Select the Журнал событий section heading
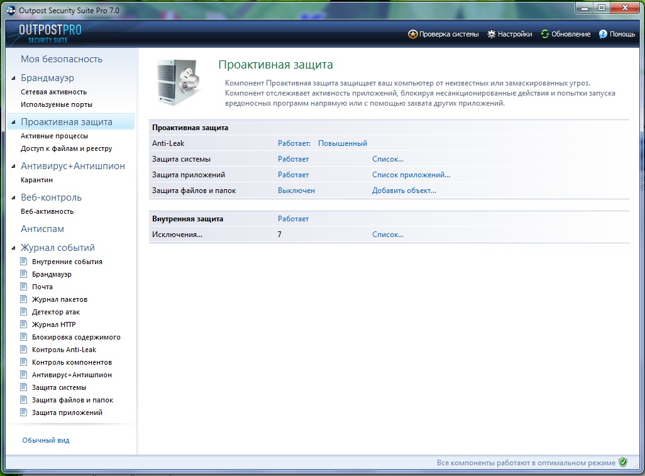 [58, 248]
